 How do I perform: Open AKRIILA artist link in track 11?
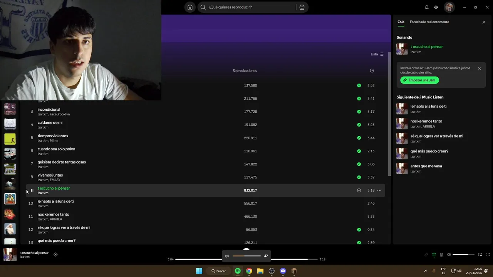pyautogui.click(x=56, y=219)
